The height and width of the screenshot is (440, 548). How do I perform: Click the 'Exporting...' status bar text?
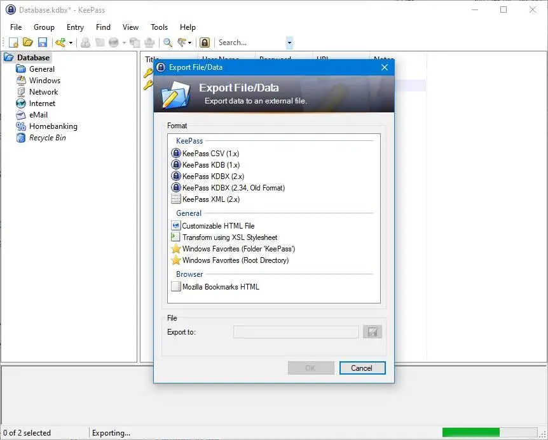[111, 432]
